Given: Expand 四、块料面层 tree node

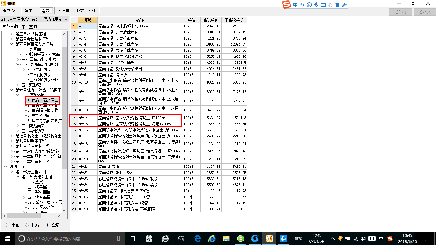Looking at the screenshot, I should pyautogui.click(x=24, y=197).
